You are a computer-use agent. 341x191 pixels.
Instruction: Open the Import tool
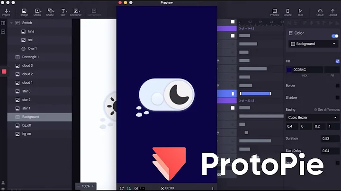[x=6, y=12]
